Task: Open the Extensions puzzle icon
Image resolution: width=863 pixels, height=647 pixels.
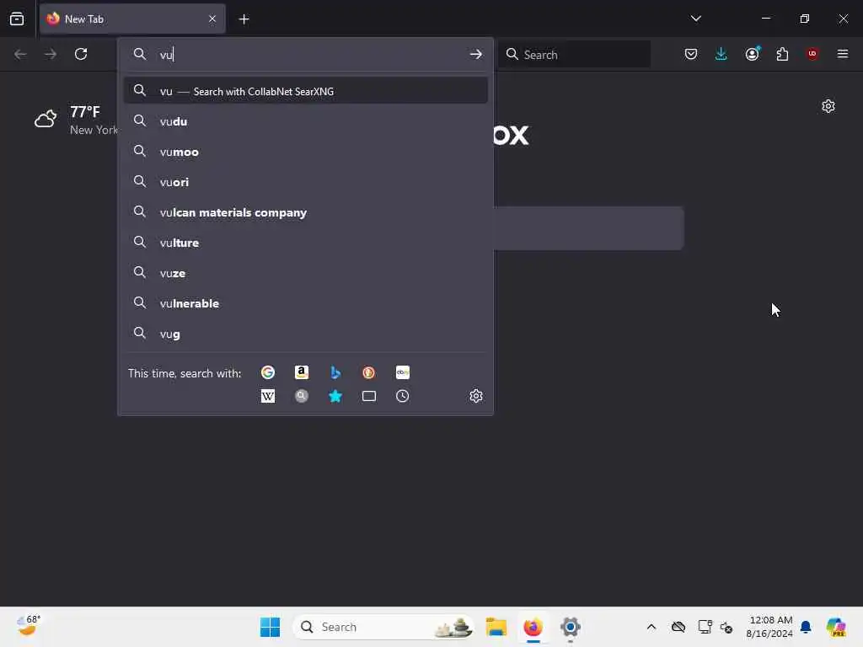Action: tap(782, 54)
